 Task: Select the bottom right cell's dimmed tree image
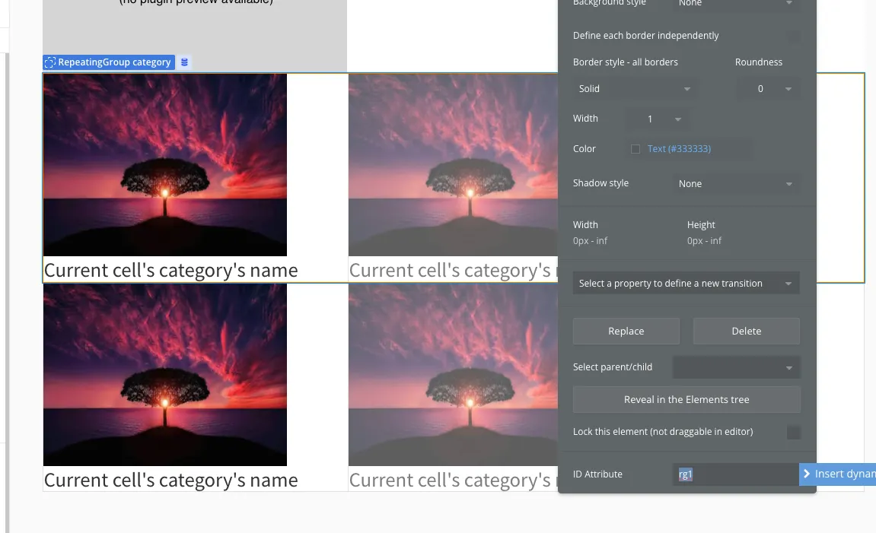[453, 375]
